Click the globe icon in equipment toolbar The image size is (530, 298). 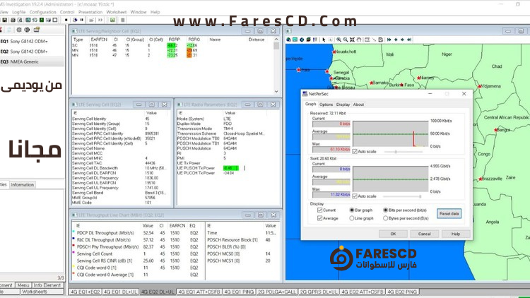pos(27,30)
